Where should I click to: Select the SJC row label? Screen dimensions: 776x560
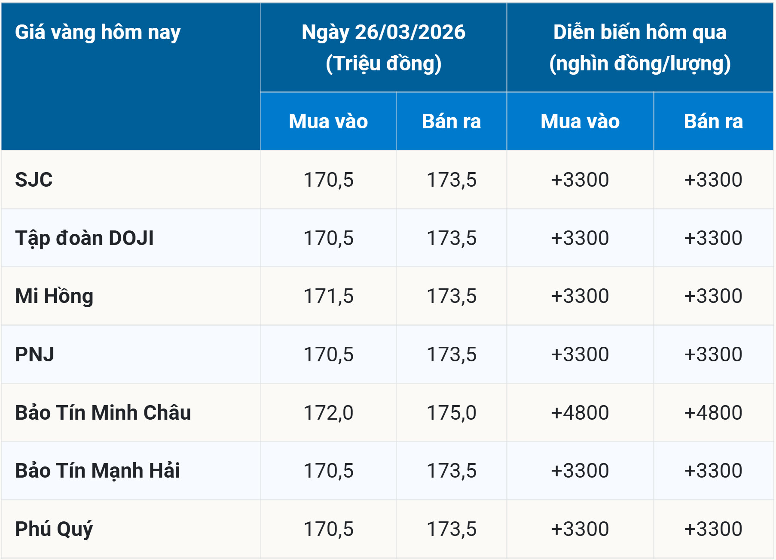[x=34, y=179]
